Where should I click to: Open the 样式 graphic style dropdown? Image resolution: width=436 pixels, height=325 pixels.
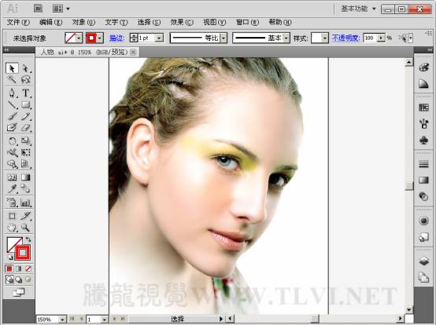(325, 38)
